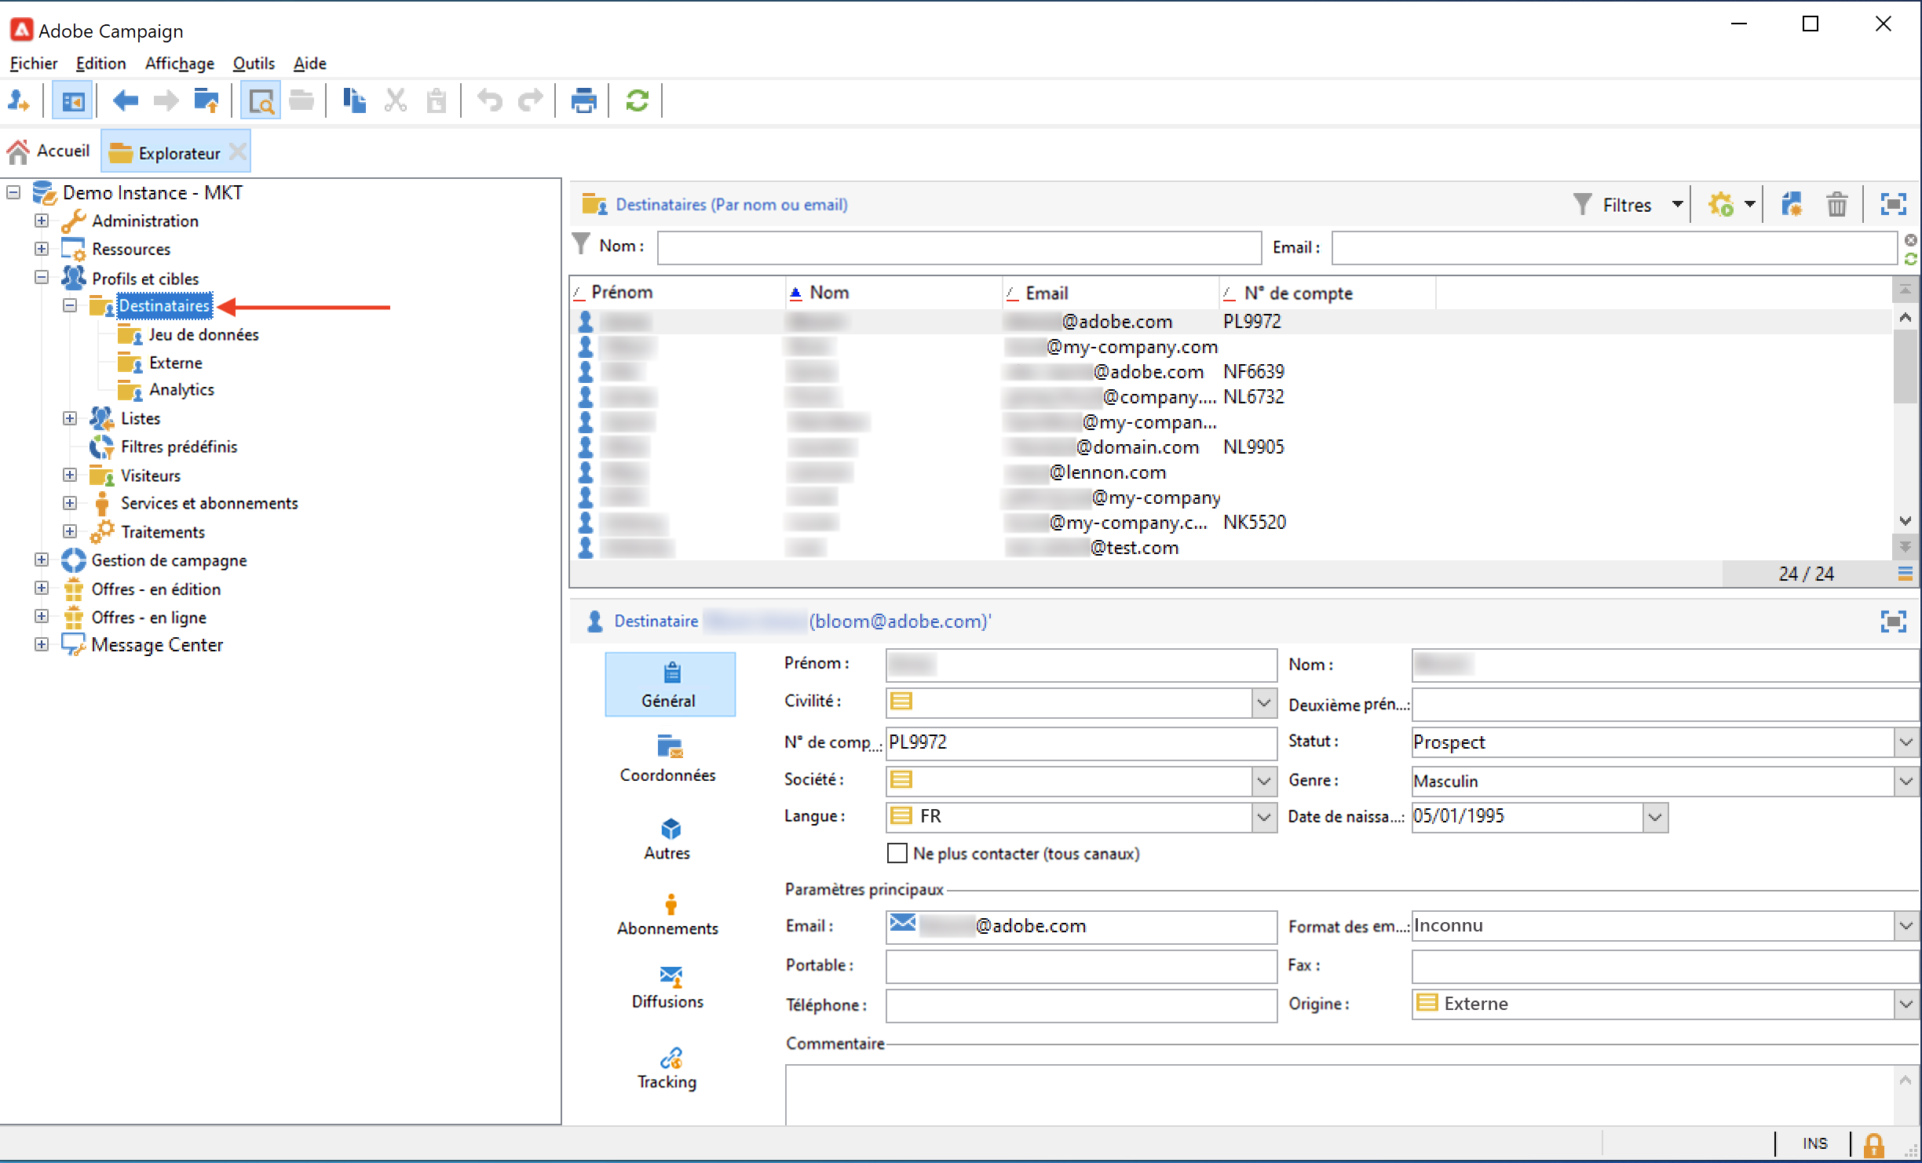Screen dimensions: 1922x1163
Task: Expand the Administration tree node
Action: tap(42, 221)
